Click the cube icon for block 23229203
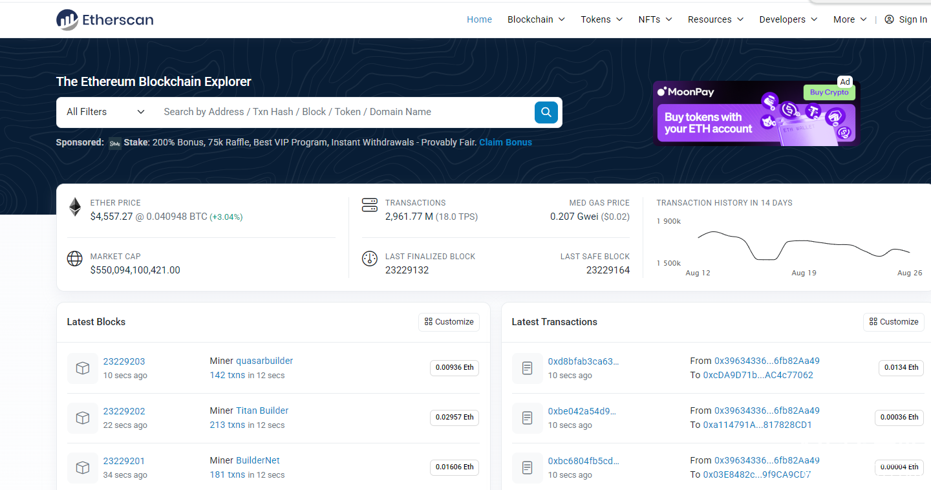Viewport: 931px width, 490px height. [x=83, y=368]
